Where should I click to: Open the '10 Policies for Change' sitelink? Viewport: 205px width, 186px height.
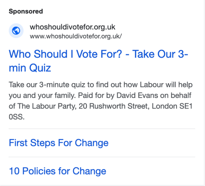tap(57, 171)
